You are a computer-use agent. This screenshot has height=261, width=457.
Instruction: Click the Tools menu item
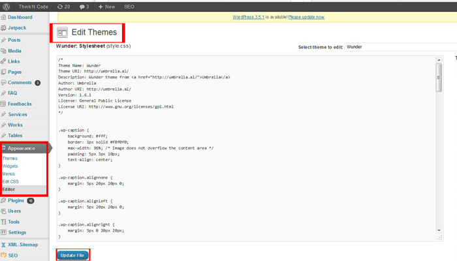[x=14, y=222]
